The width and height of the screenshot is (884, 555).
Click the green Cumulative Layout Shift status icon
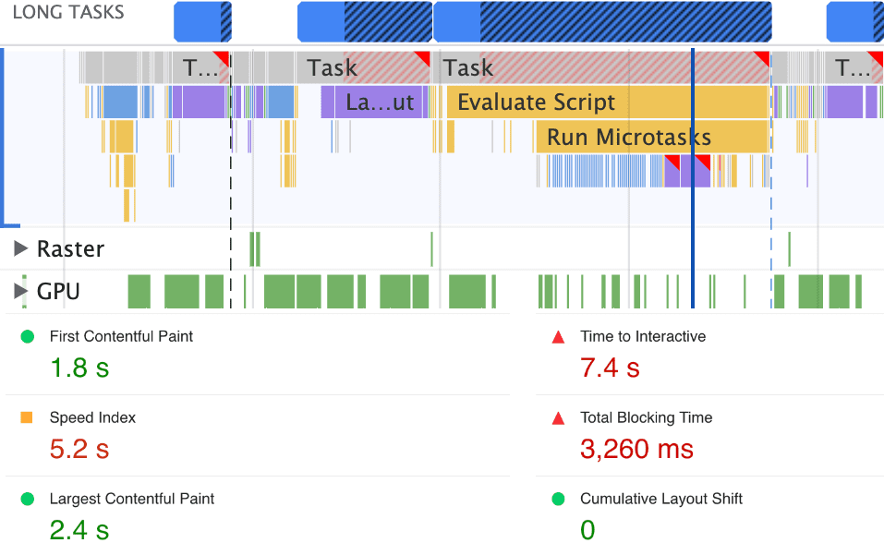click(556, 499)
